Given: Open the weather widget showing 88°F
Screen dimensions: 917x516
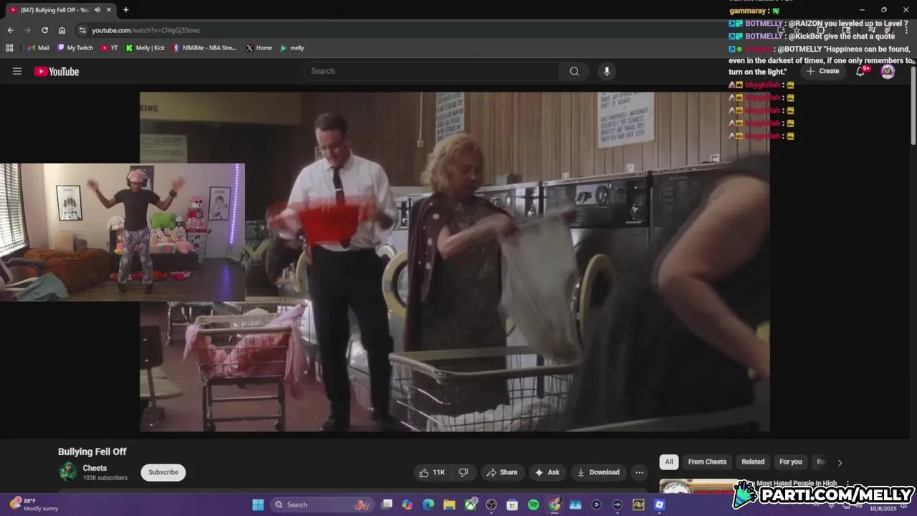Looking at the screenshot, I should (x=34, y=505).
